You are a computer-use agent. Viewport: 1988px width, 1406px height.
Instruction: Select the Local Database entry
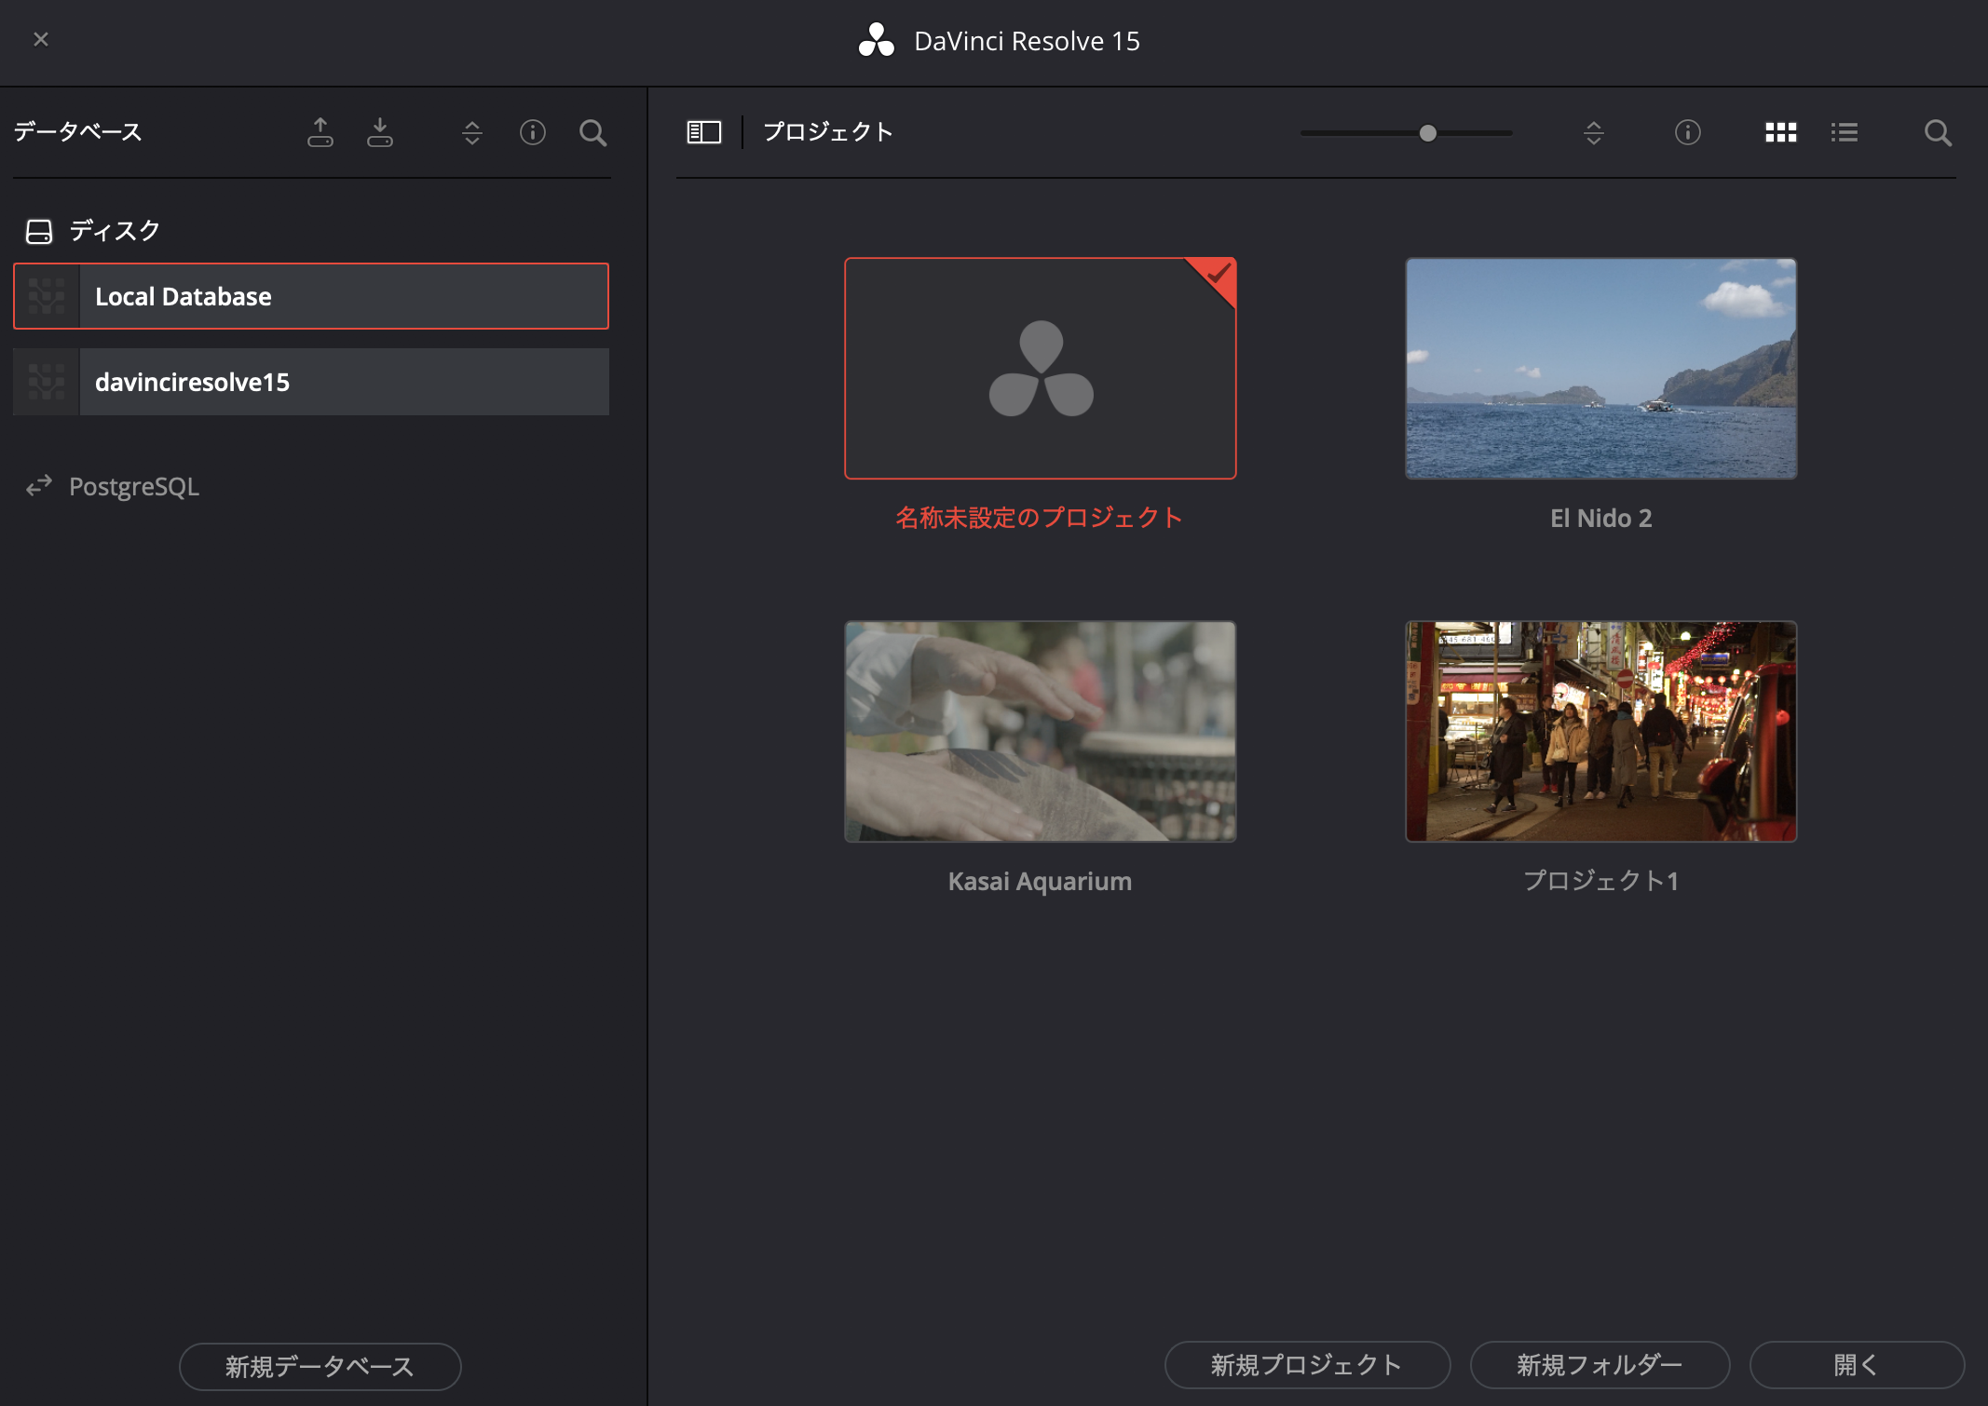[311, 296]
